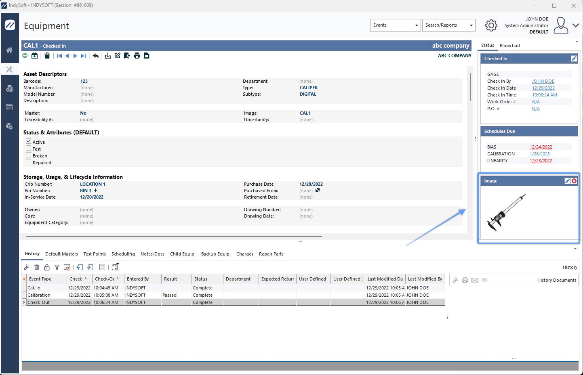583x375 pixels.
Task: Click the undo arrow in equipment toolbar
Action: pos(96,56)
